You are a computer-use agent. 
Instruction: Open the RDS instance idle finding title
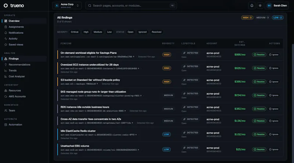tap(85, 107)
